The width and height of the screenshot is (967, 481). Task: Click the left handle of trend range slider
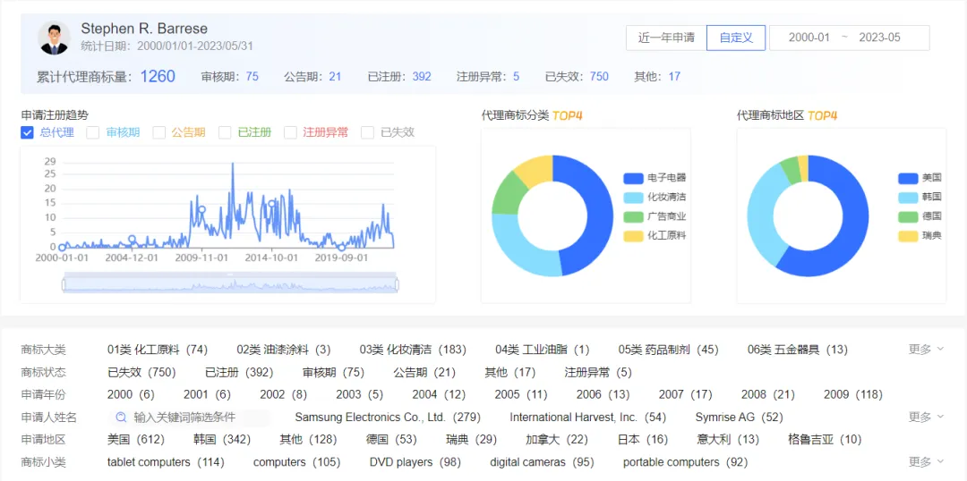[x=64, y=284]
